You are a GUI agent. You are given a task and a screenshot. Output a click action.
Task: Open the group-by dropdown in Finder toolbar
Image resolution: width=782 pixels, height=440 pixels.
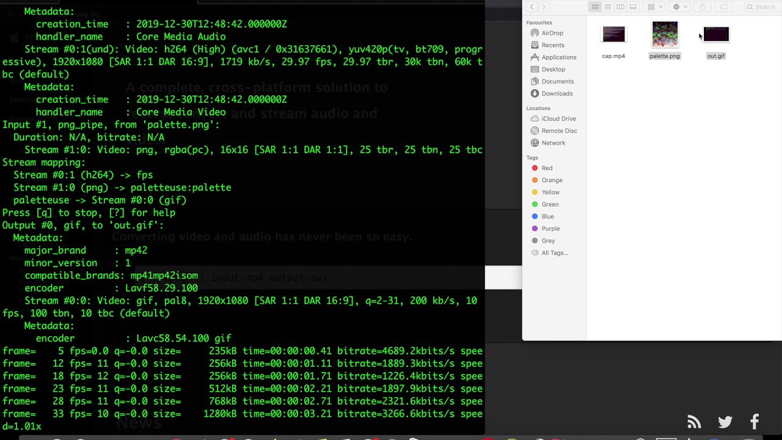point(654,7)
